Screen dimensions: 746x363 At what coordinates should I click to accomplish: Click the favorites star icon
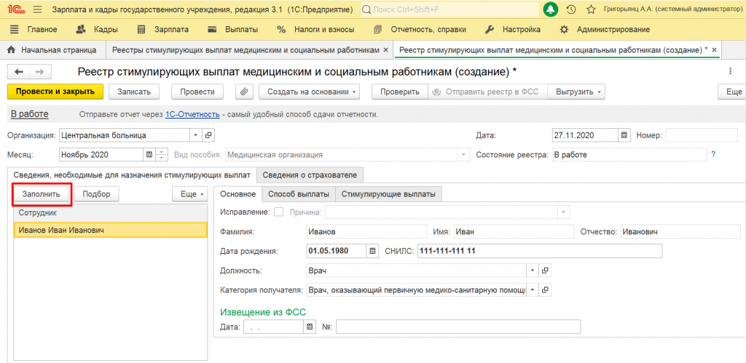coord(590,9)
